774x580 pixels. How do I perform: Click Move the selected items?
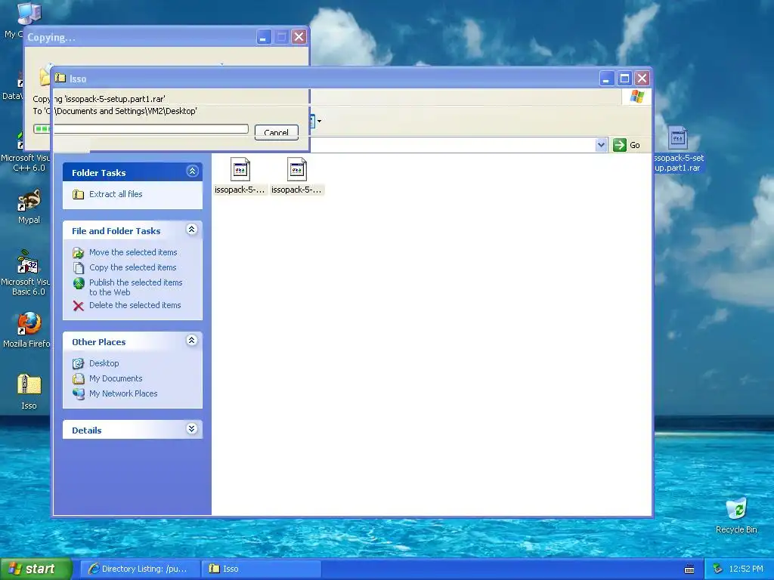(133, 252)
